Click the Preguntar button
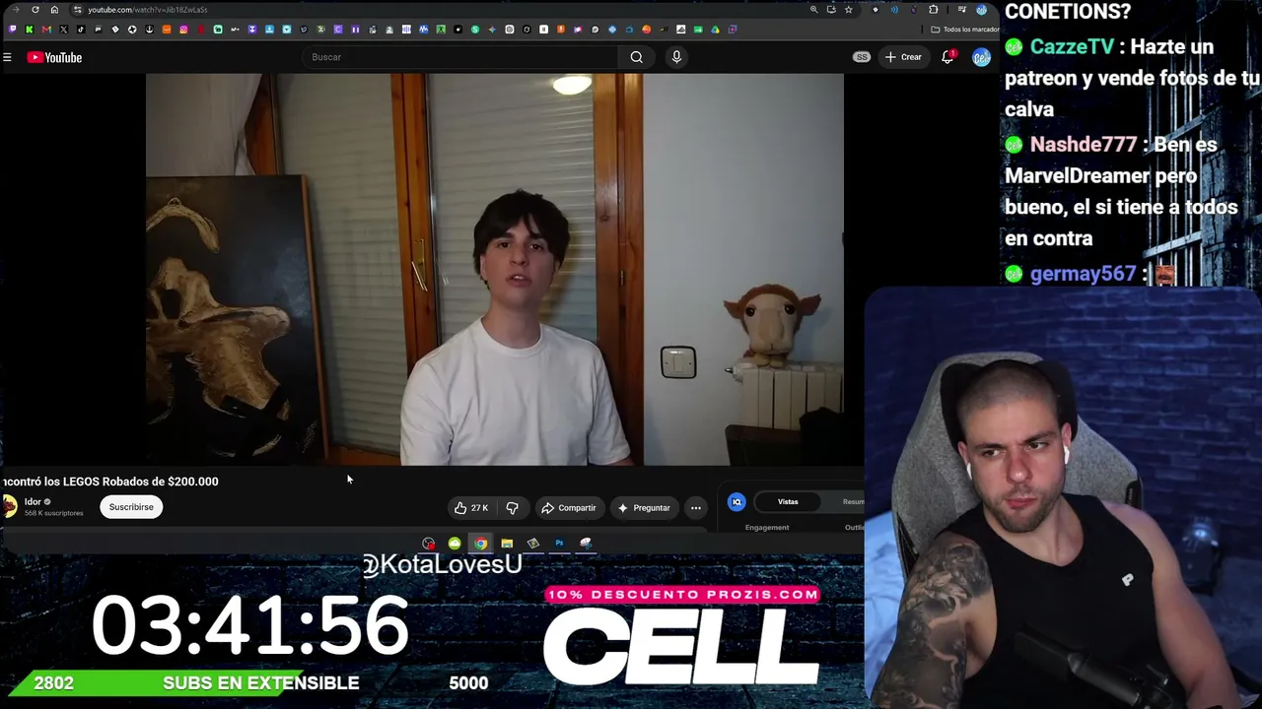Screen dimensions: 1262x709 (644, 508)
